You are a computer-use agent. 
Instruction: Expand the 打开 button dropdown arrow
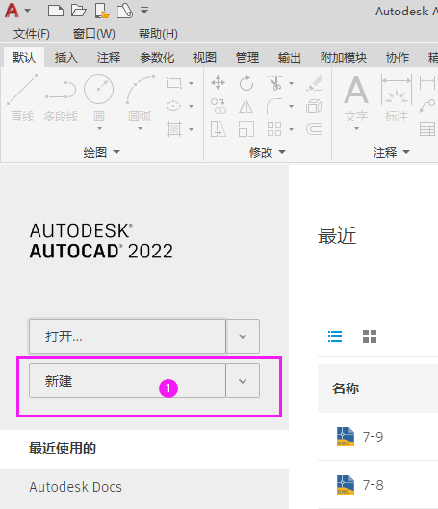click(243, 336)
